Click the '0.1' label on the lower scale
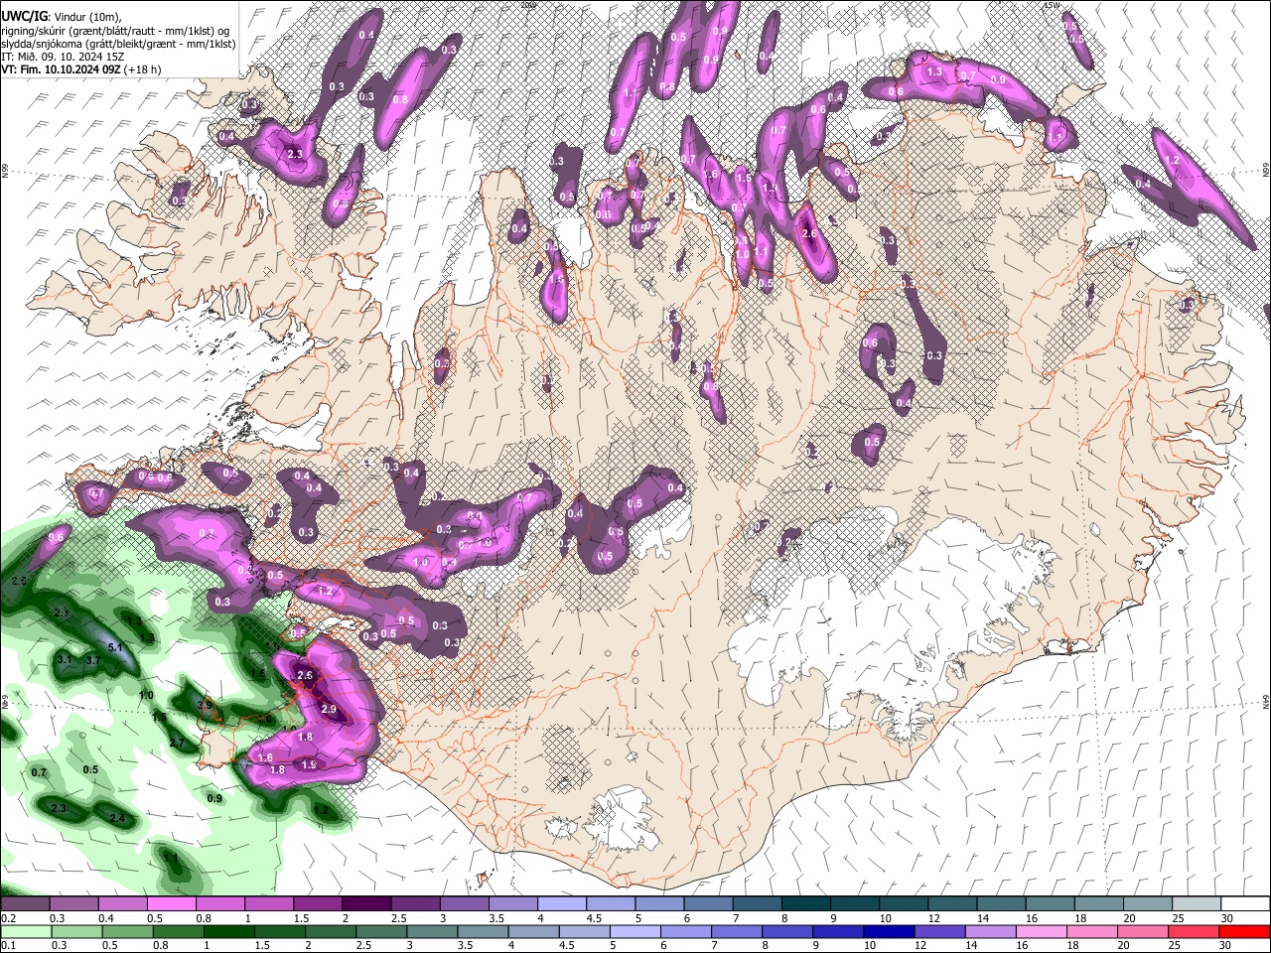This screenshot has width=1271, height=953. 8,946
